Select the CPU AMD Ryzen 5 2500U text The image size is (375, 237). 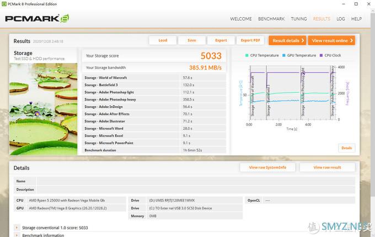(67, 201)
